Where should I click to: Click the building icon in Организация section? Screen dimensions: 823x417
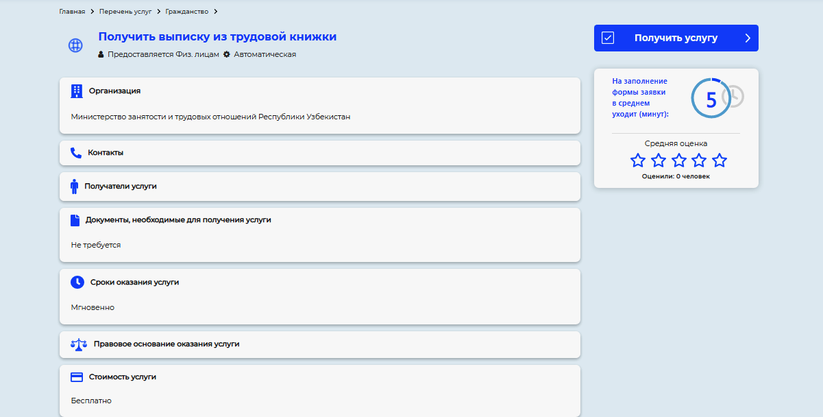(76, 91)
